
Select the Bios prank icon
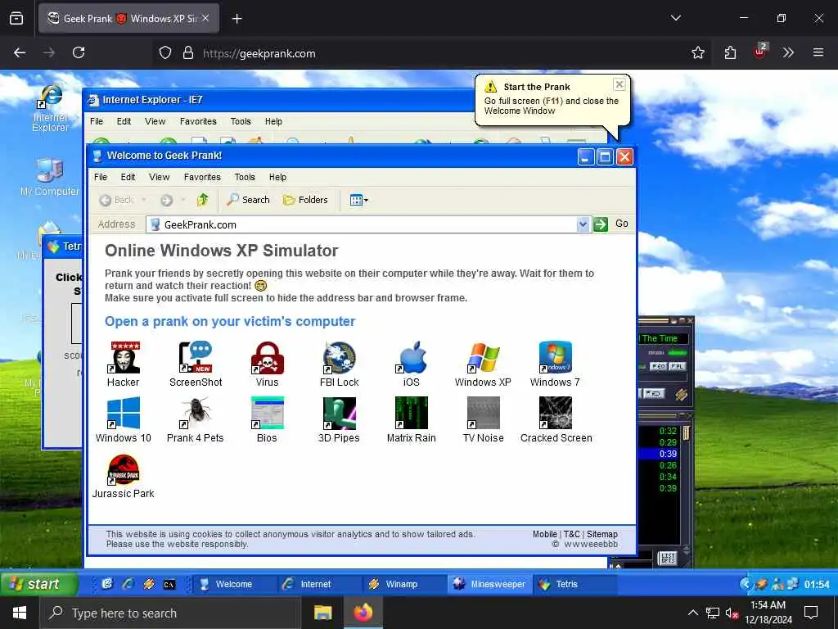click(268, 419)
